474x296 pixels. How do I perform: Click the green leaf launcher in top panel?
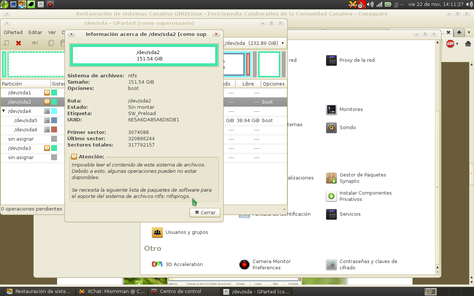(x=31, y=4)
